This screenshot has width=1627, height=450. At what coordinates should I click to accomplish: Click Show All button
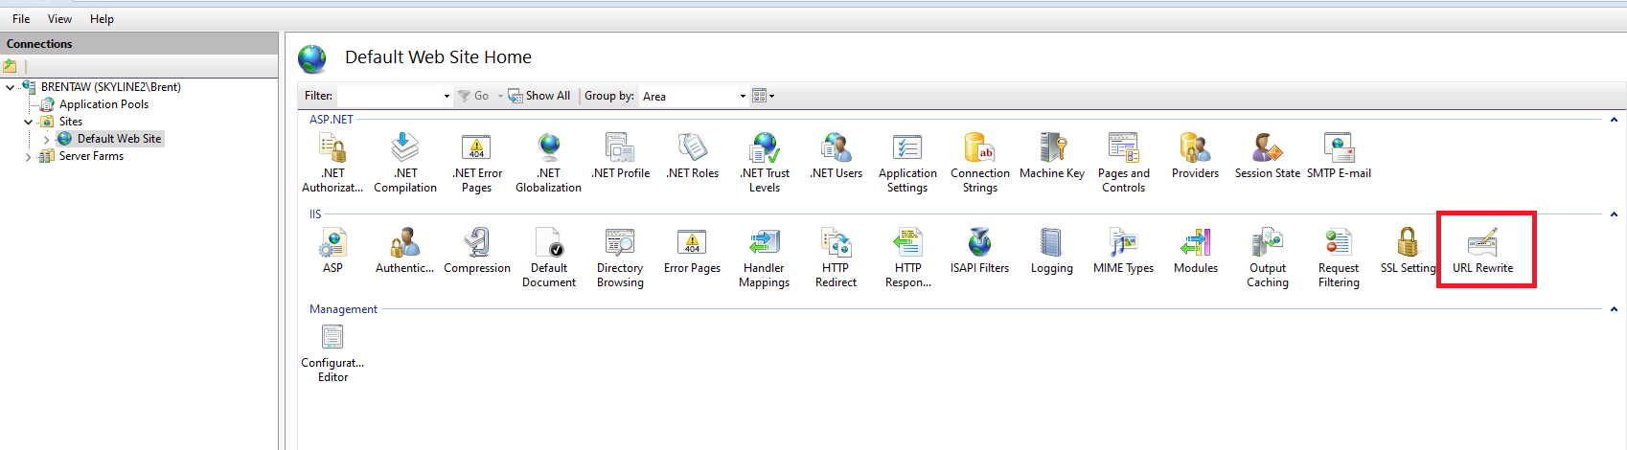[x=539, y=96]
